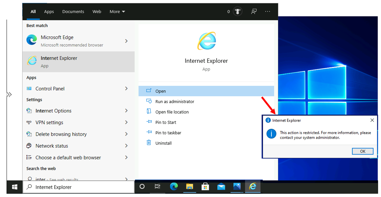This screenshot has width=381, height=197.
Task: Select Internet Explorer App result
Action: (x=79, y=62)
